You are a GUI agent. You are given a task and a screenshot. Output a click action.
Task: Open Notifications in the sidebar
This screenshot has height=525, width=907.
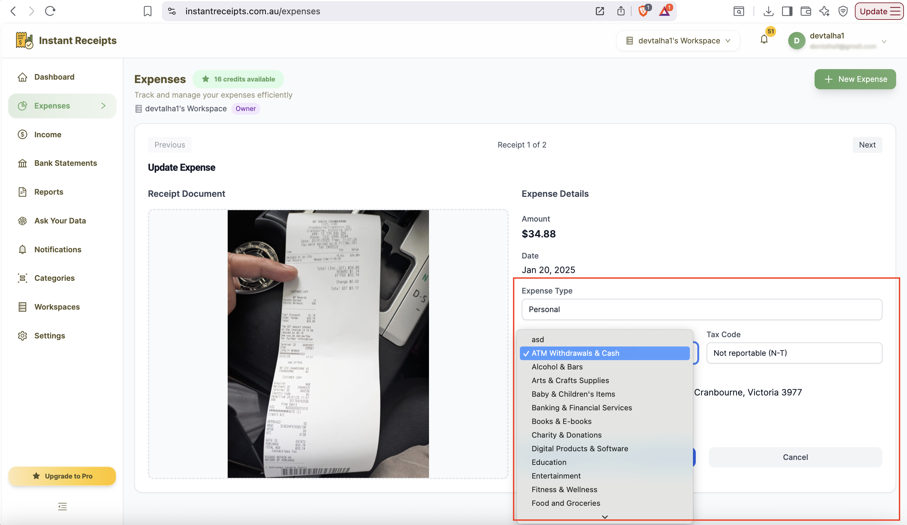click(x=62, y=249)
